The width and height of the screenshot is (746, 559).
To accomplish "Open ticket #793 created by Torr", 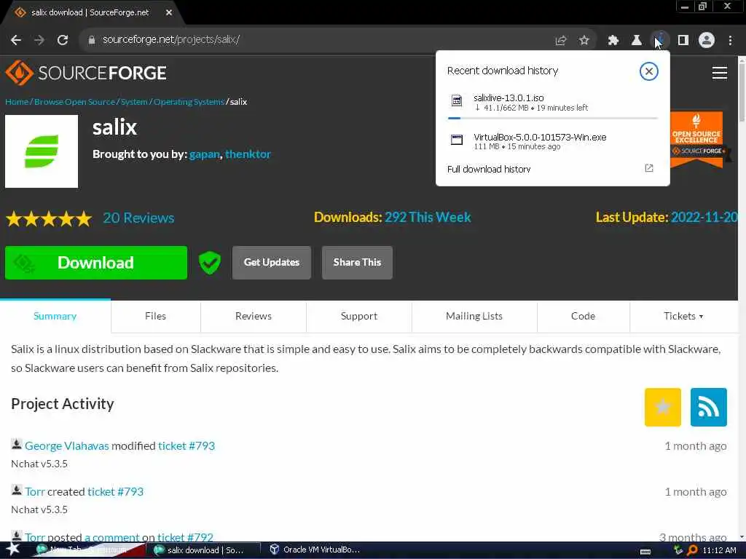I will coord(116,491).
